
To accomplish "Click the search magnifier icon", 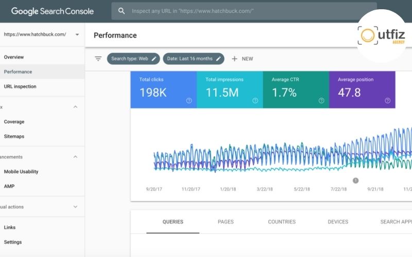I will point(122,11).
